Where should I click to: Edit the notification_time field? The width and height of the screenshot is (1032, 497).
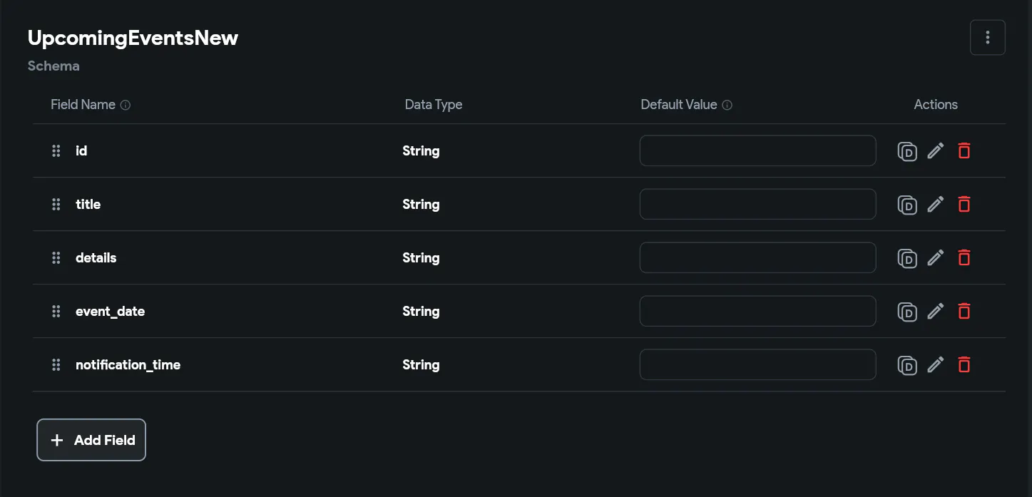(x=936, y=364)
